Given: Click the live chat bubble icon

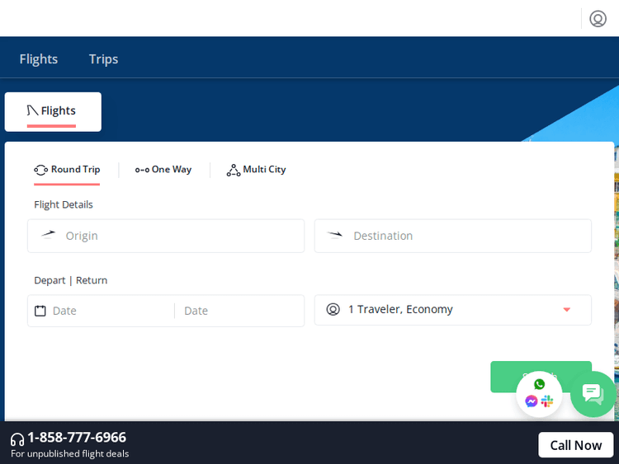Looking at the screenshot, I should point(593,394).
